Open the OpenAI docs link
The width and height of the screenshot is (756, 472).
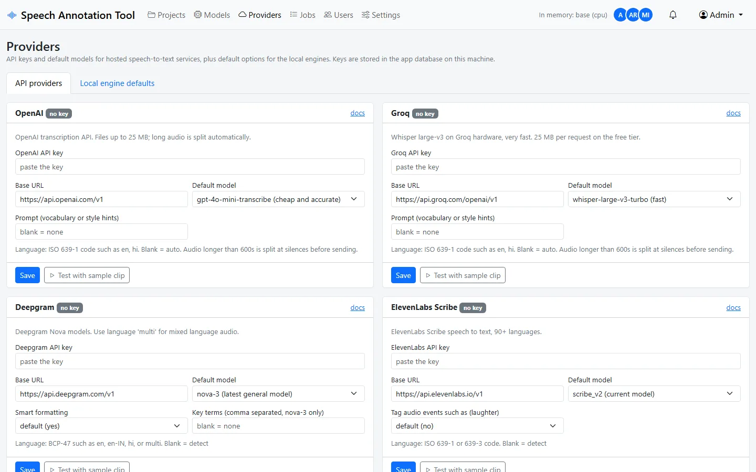(358, 113)
